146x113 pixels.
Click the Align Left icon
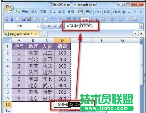69,19
